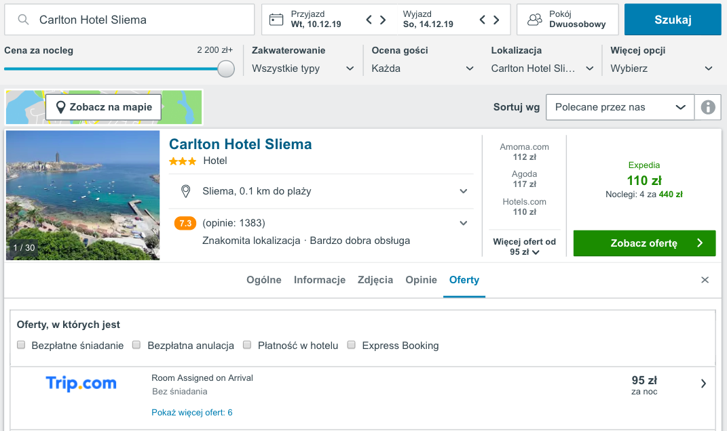This screenshot has width=727, height=431.
Task: Expand the Sortuj wg dropdown
Action: point(620,107)
